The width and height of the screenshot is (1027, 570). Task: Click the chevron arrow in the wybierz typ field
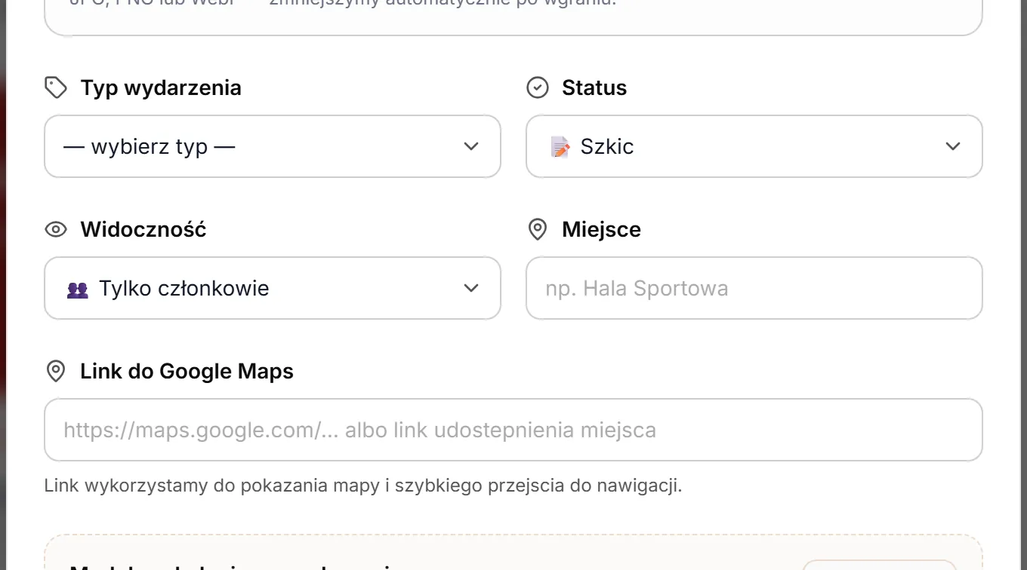(471, 146)
